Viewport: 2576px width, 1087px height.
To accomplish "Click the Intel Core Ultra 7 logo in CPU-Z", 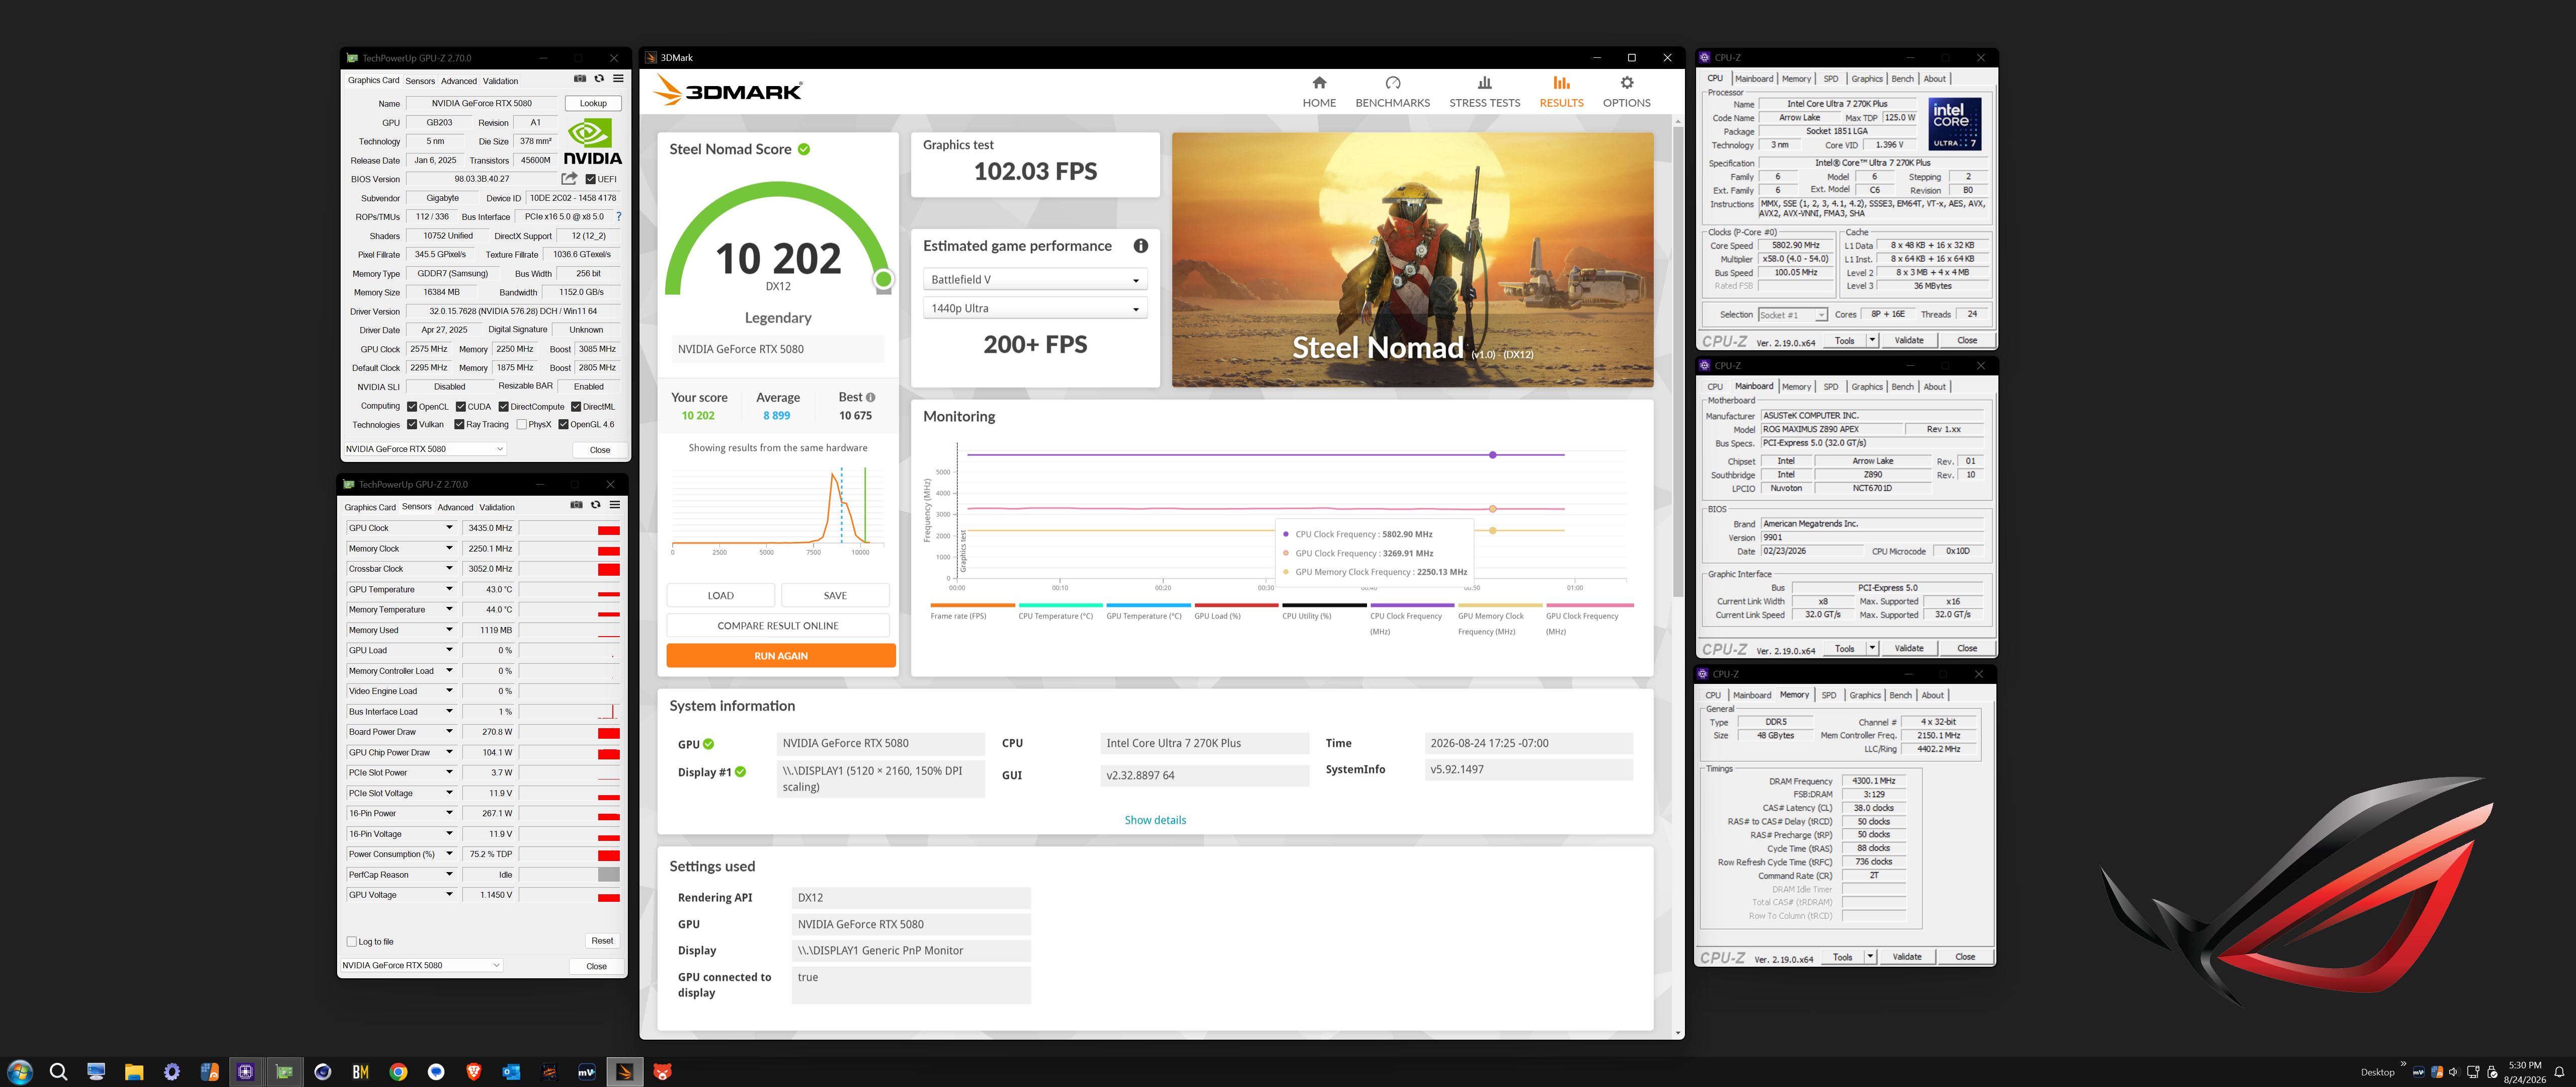I will [1954, 124].
